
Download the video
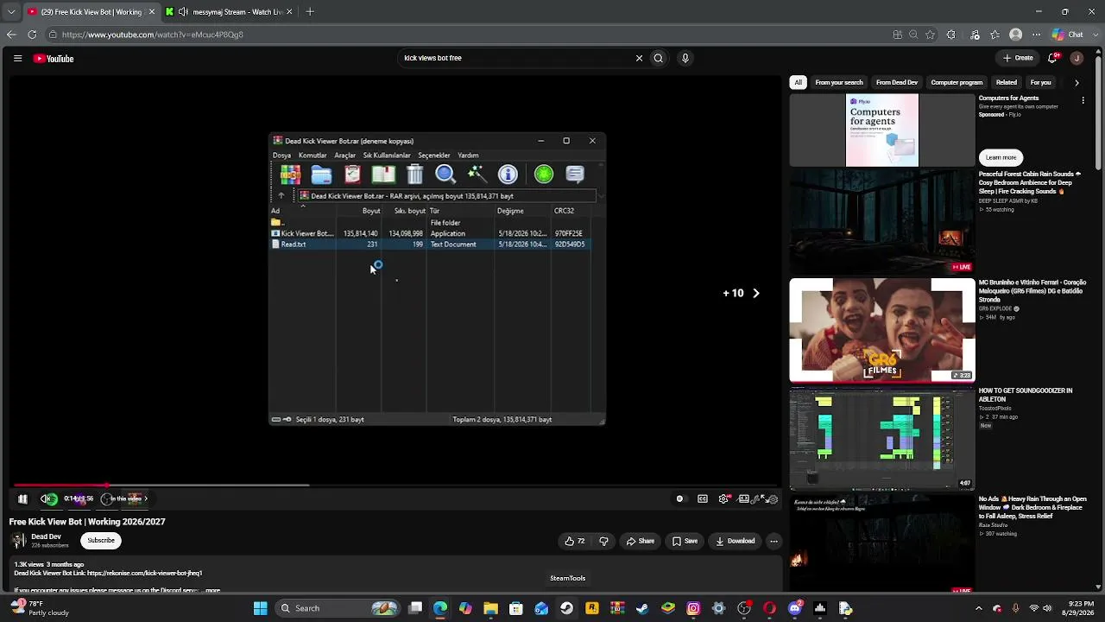tap(736, 541)
